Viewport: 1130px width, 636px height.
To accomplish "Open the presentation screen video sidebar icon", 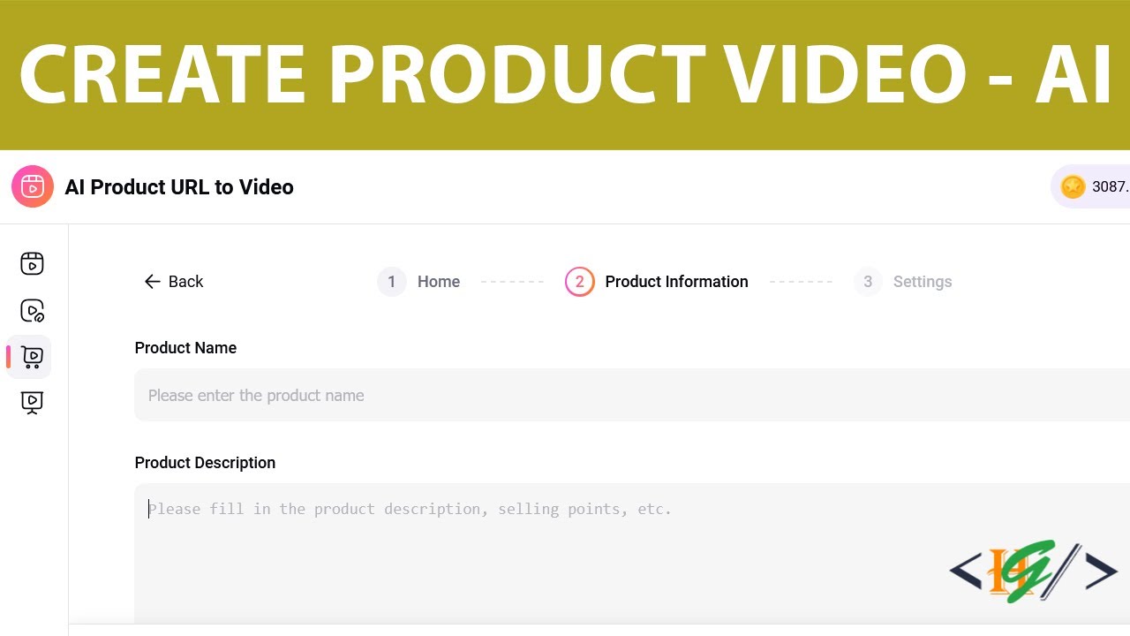I will click(x=32, y=403).
